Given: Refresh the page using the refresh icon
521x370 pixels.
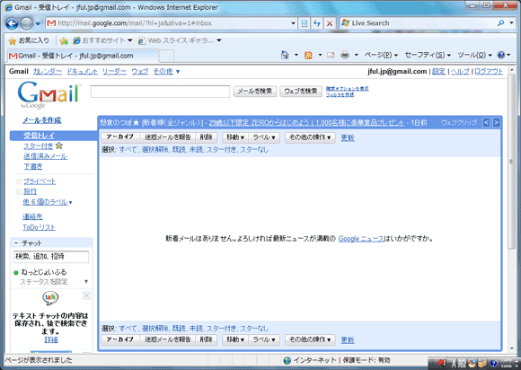Looking at the screenshot, I should coord(317,23).
